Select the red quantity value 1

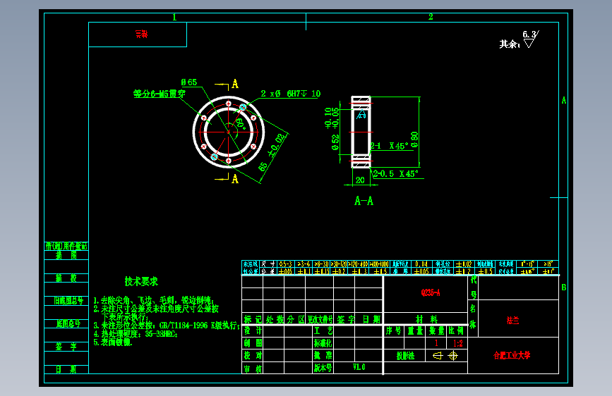point(436,343)
